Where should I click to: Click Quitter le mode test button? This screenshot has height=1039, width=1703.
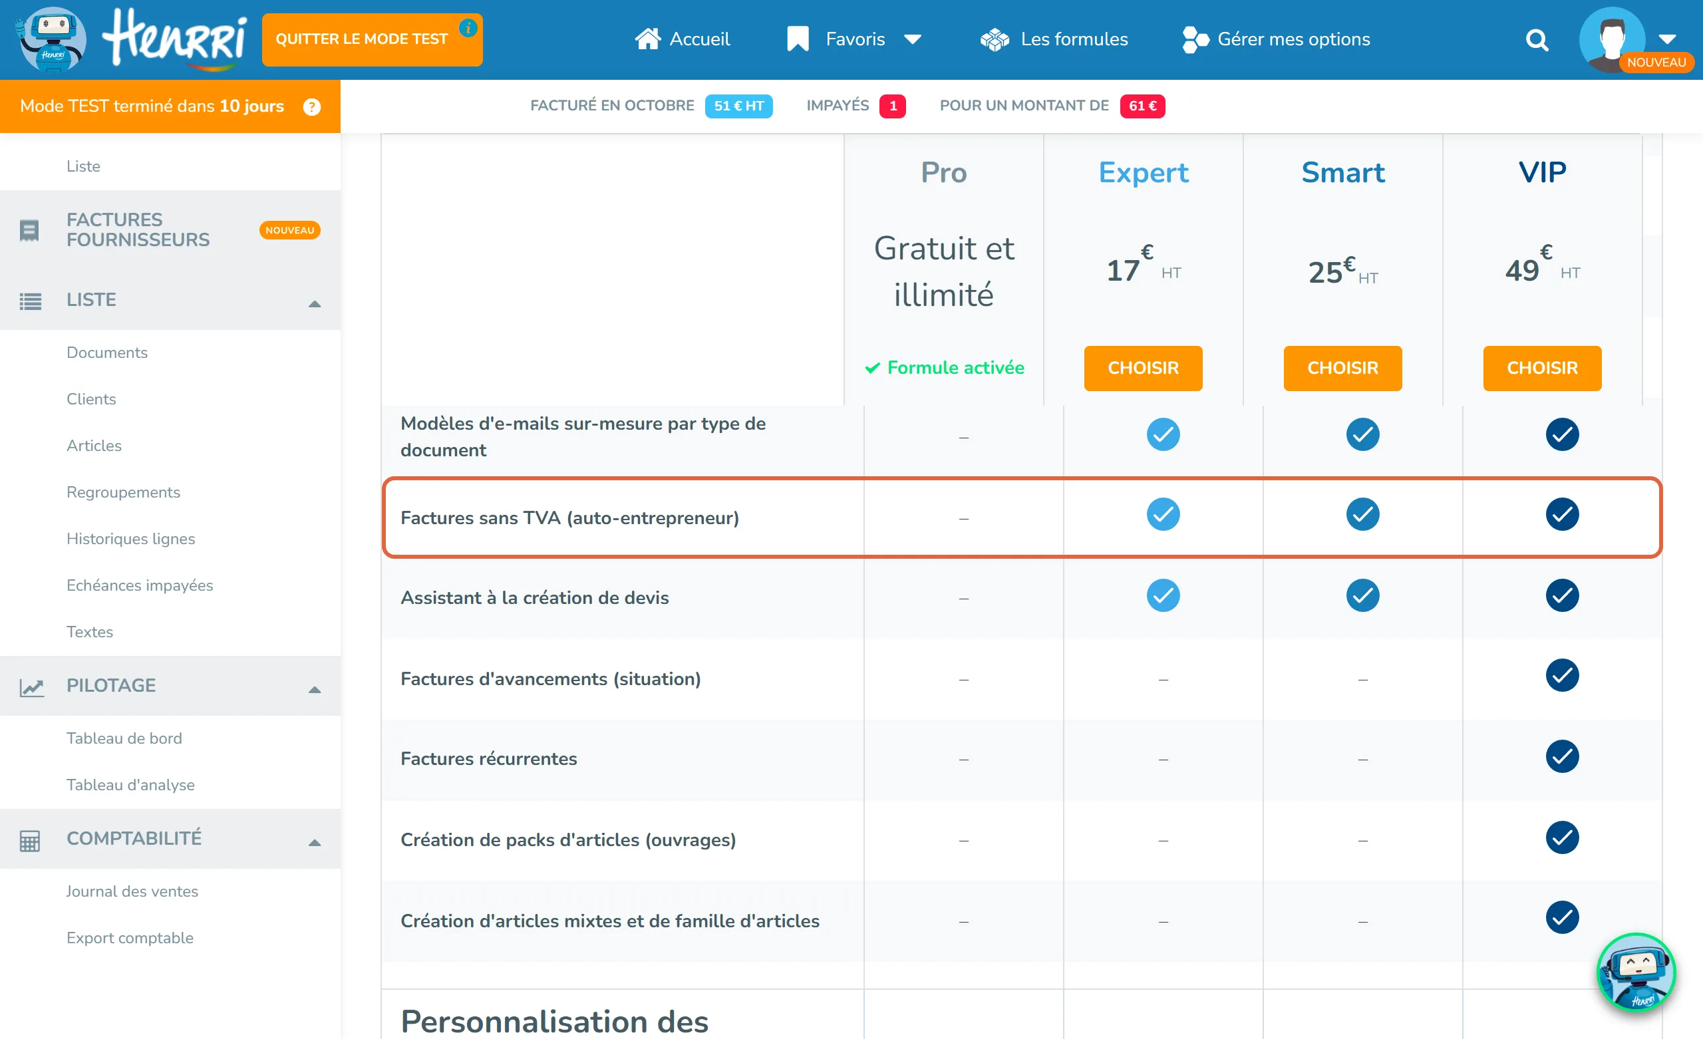click(x=372, y=39)
